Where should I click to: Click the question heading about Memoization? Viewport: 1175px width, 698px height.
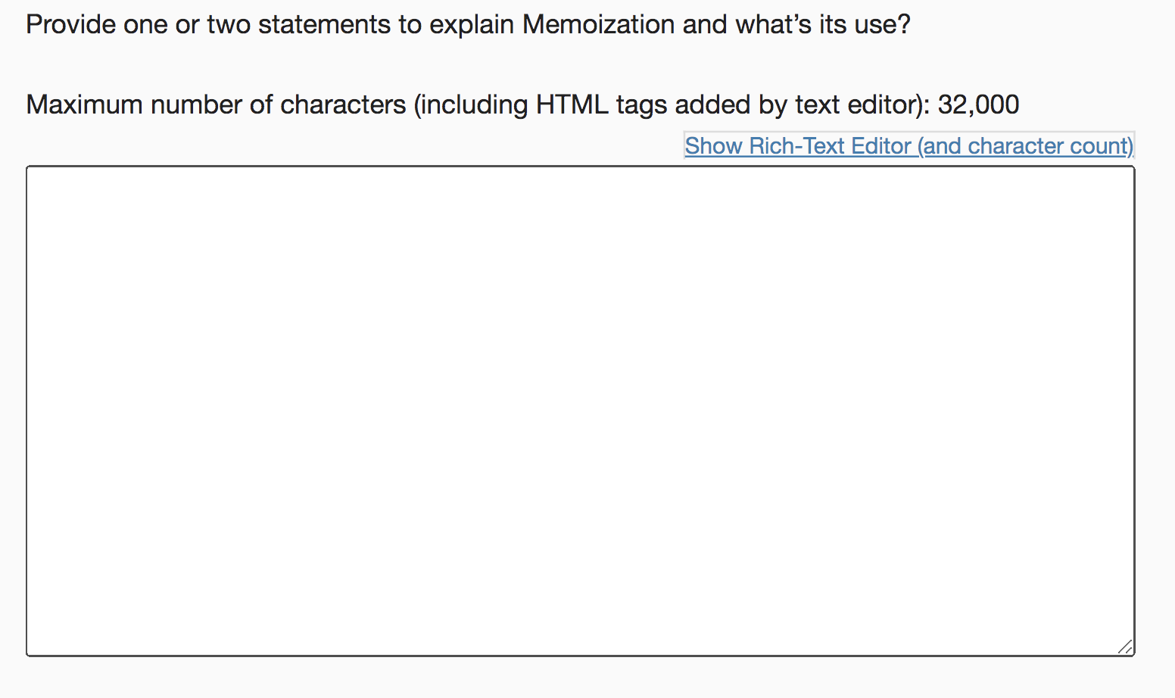[468, 23]
